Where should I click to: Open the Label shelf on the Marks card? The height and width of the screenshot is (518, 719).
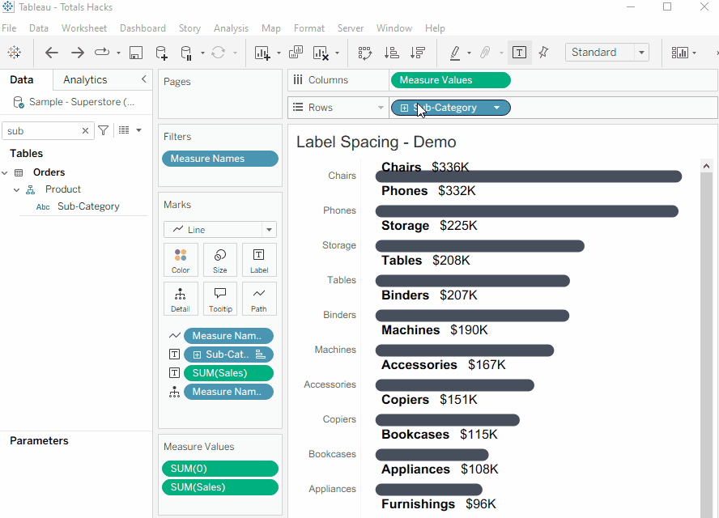259,259
